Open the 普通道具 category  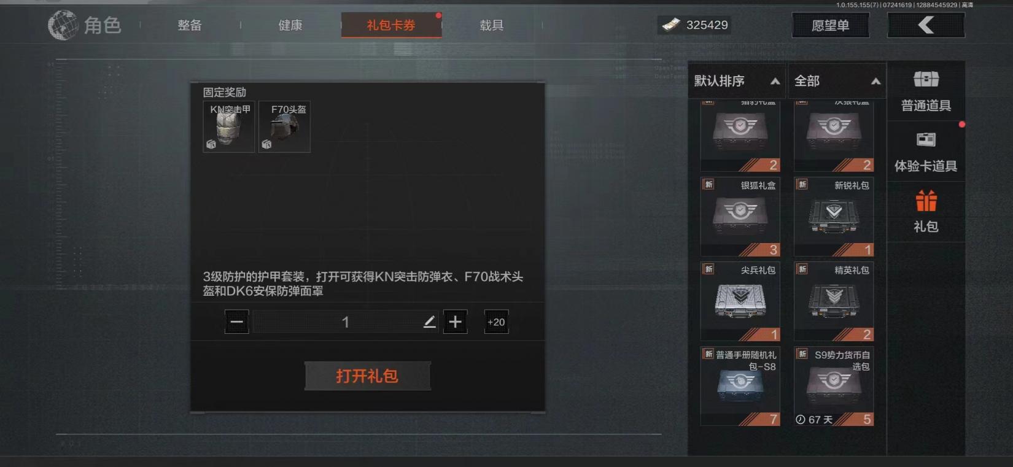[926, 91]
